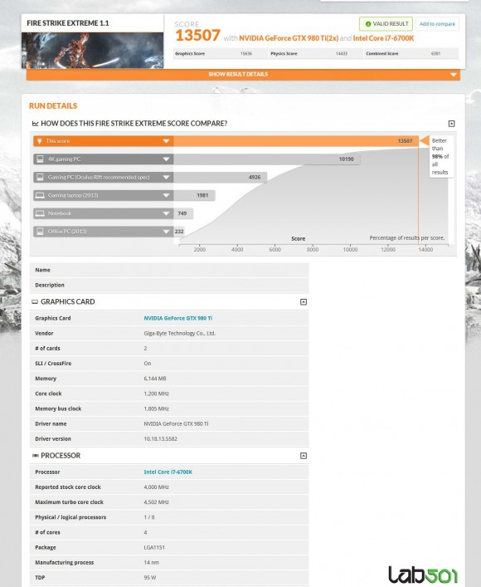Click the 13507 orange score bar
Viewport: 481px width, 587px height.
(295, 141)
